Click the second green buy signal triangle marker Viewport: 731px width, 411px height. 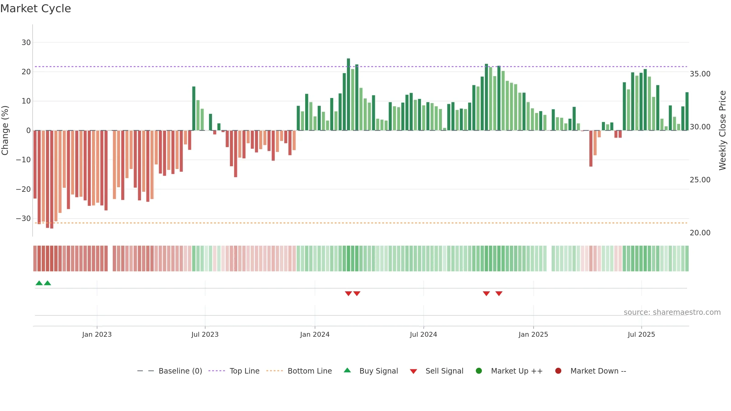point(48,283)
